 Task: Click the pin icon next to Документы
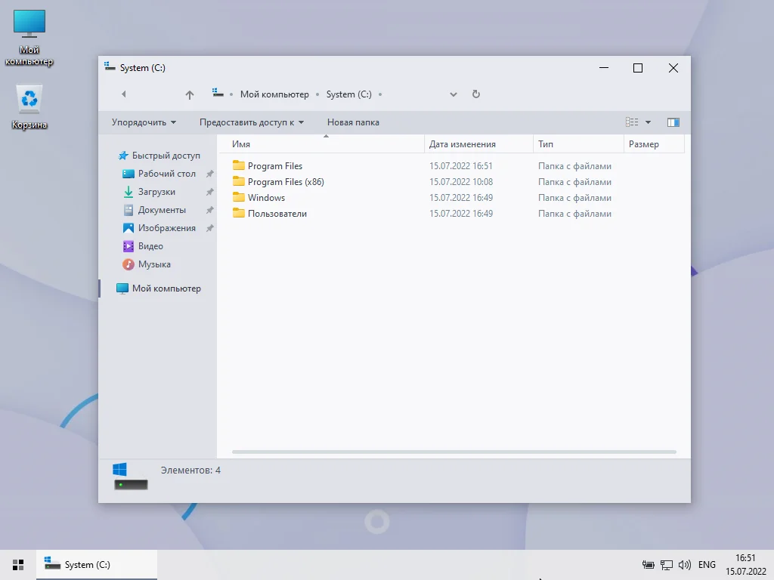click(210, 210)
